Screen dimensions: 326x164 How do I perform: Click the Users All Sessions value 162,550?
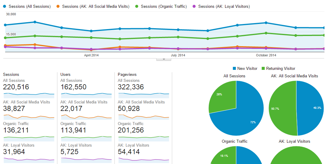coord(73,87)
